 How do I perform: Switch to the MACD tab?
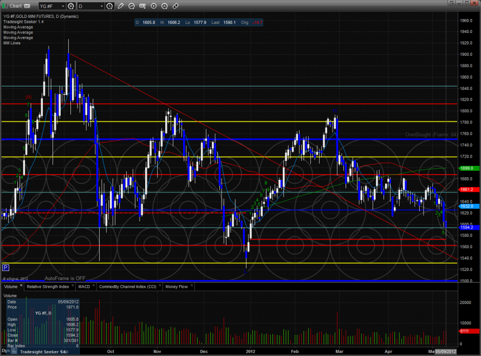point(84,286)
